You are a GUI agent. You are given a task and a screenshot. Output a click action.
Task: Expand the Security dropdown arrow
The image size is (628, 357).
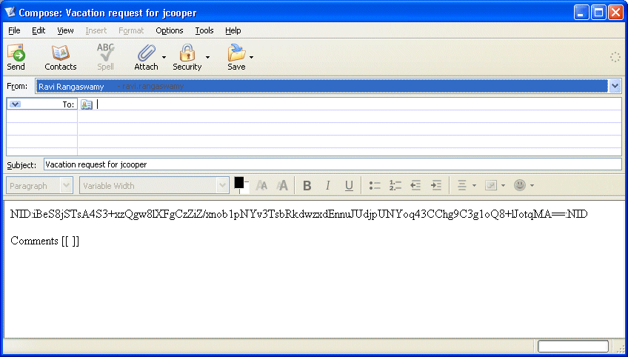207,57
